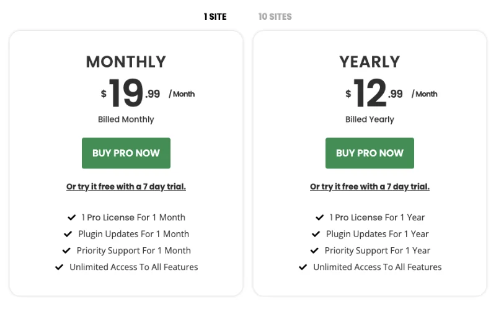The height and width of the screenshot is (309, 496).
Task: Open the free trial link under Yearly
Action: [x=370, y=186]
